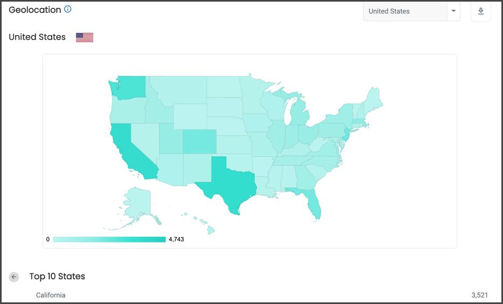
Task: Select California on the map
Action: 130,151
